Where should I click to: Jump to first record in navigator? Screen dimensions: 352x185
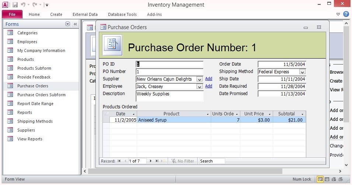click(x=119, y=161)
